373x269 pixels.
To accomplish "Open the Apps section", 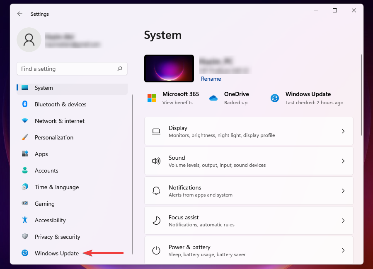I will (72, 154).
